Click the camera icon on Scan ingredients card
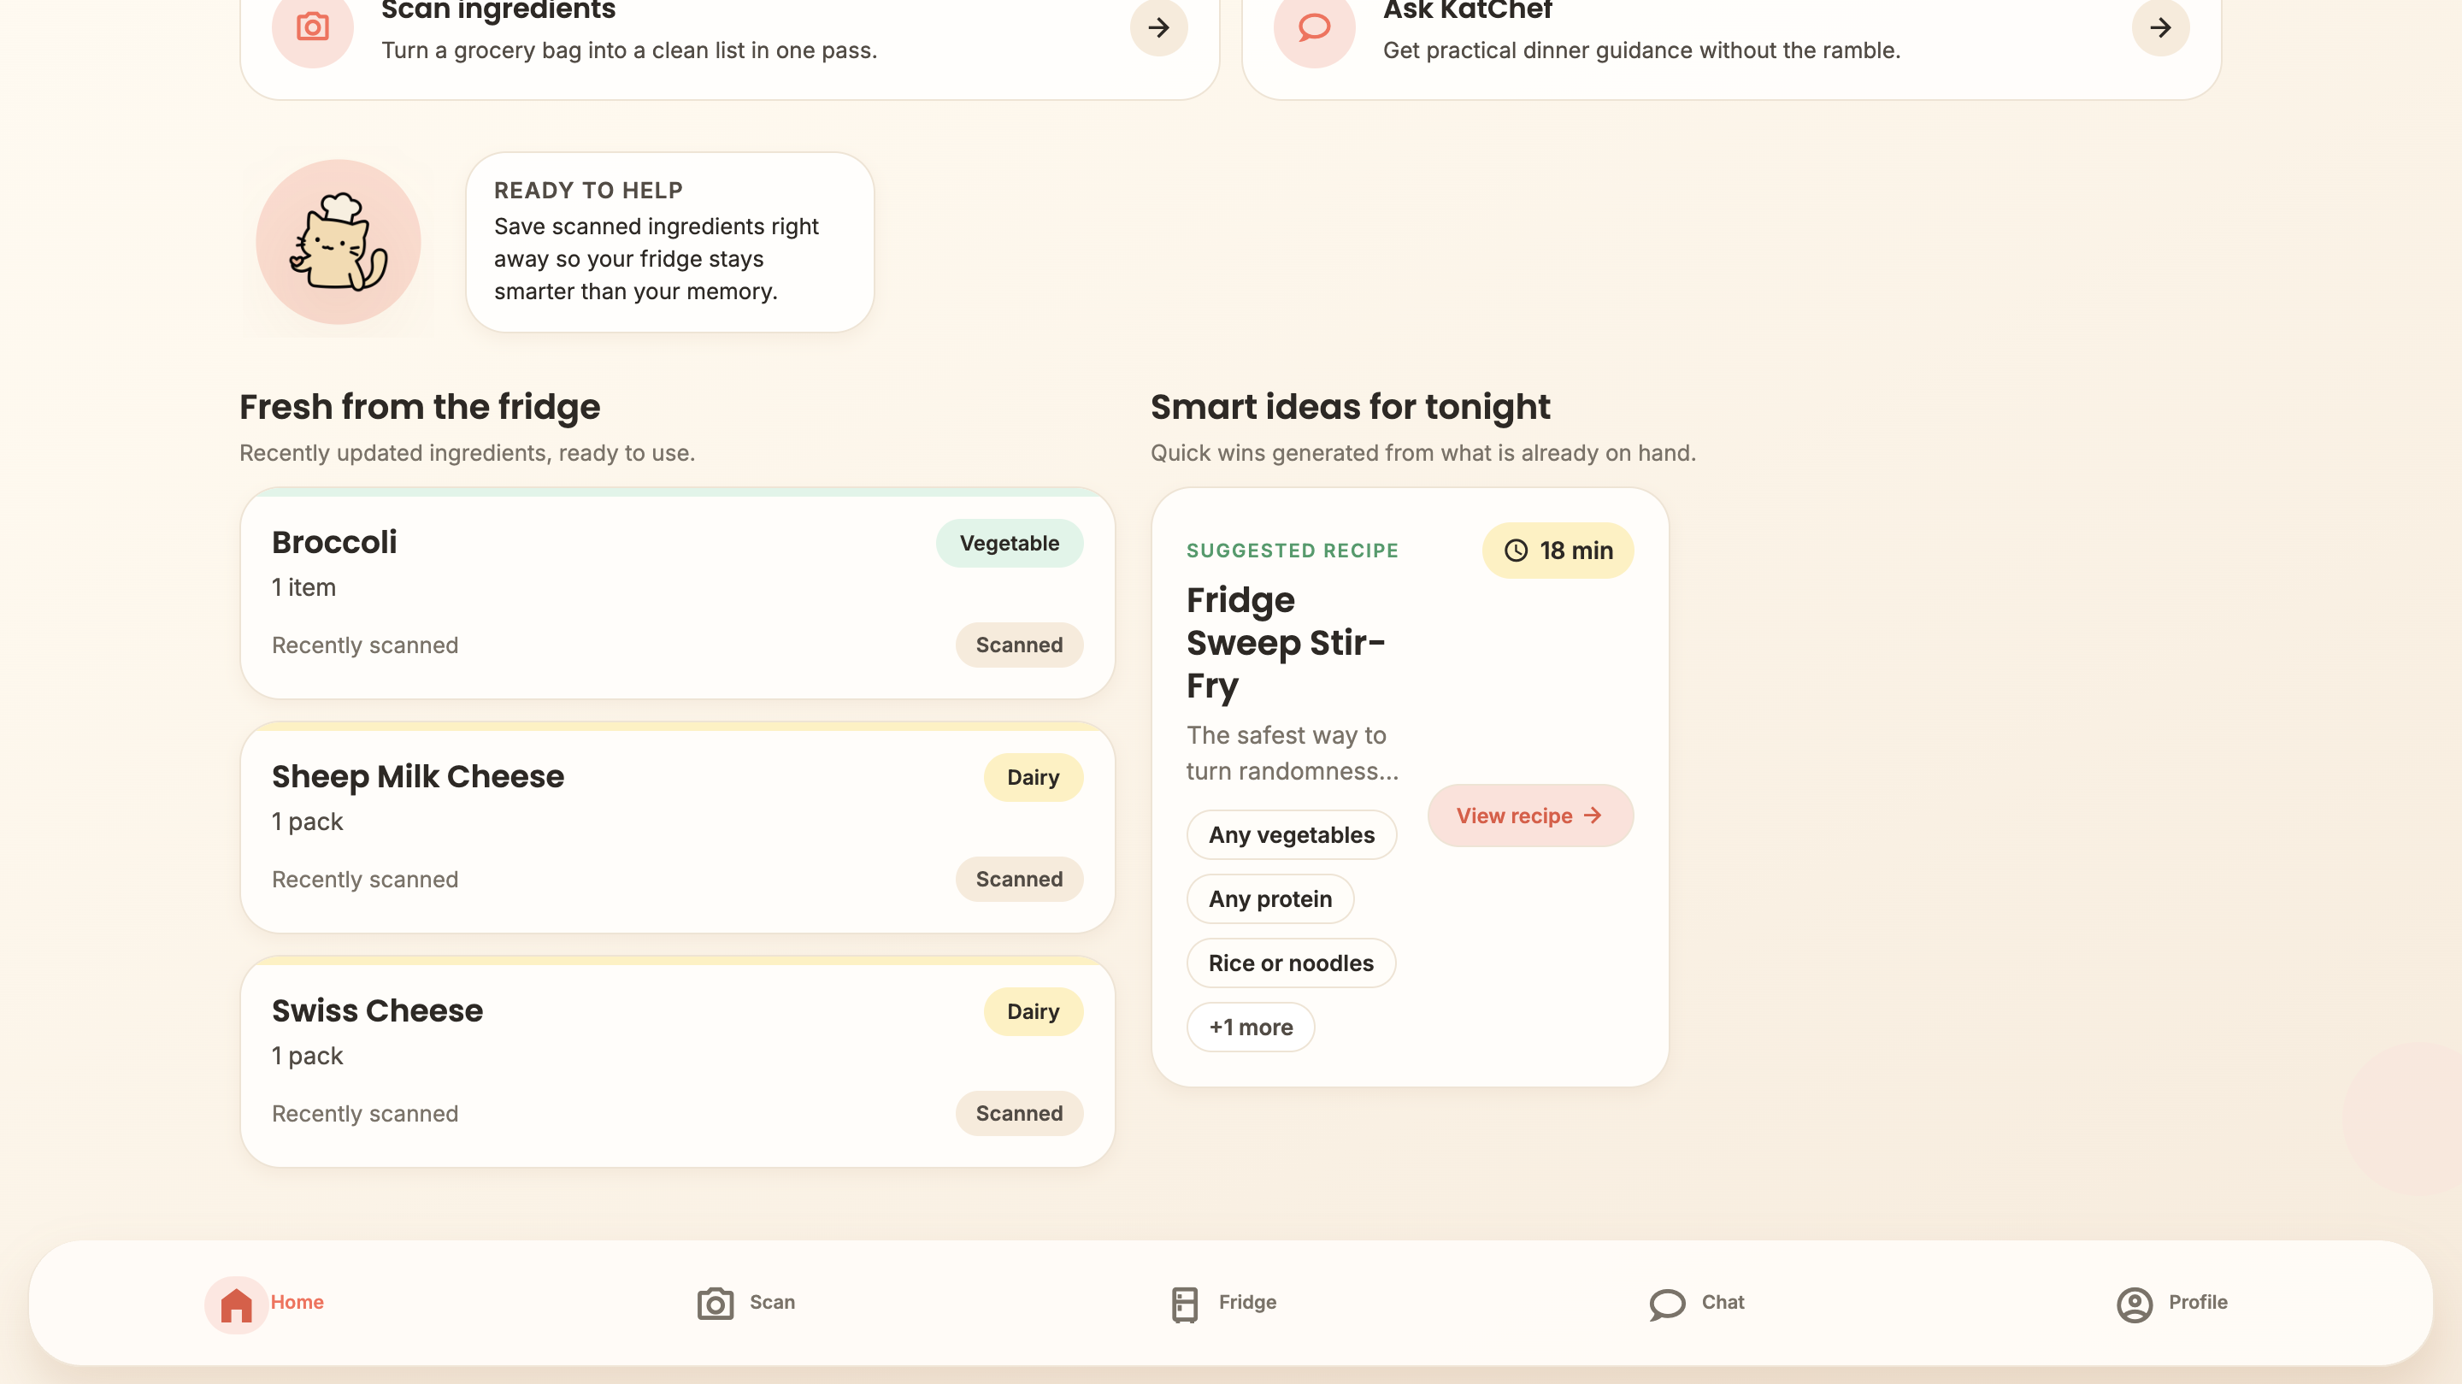Screen dimensions: 2462x1384 [313, 27]
